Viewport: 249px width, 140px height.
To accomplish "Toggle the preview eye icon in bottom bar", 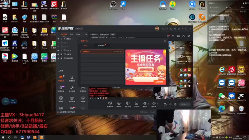I will 170,104.
